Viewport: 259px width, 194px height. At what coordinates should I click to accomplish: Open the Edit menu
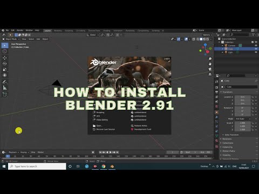(x=13, y=30)
